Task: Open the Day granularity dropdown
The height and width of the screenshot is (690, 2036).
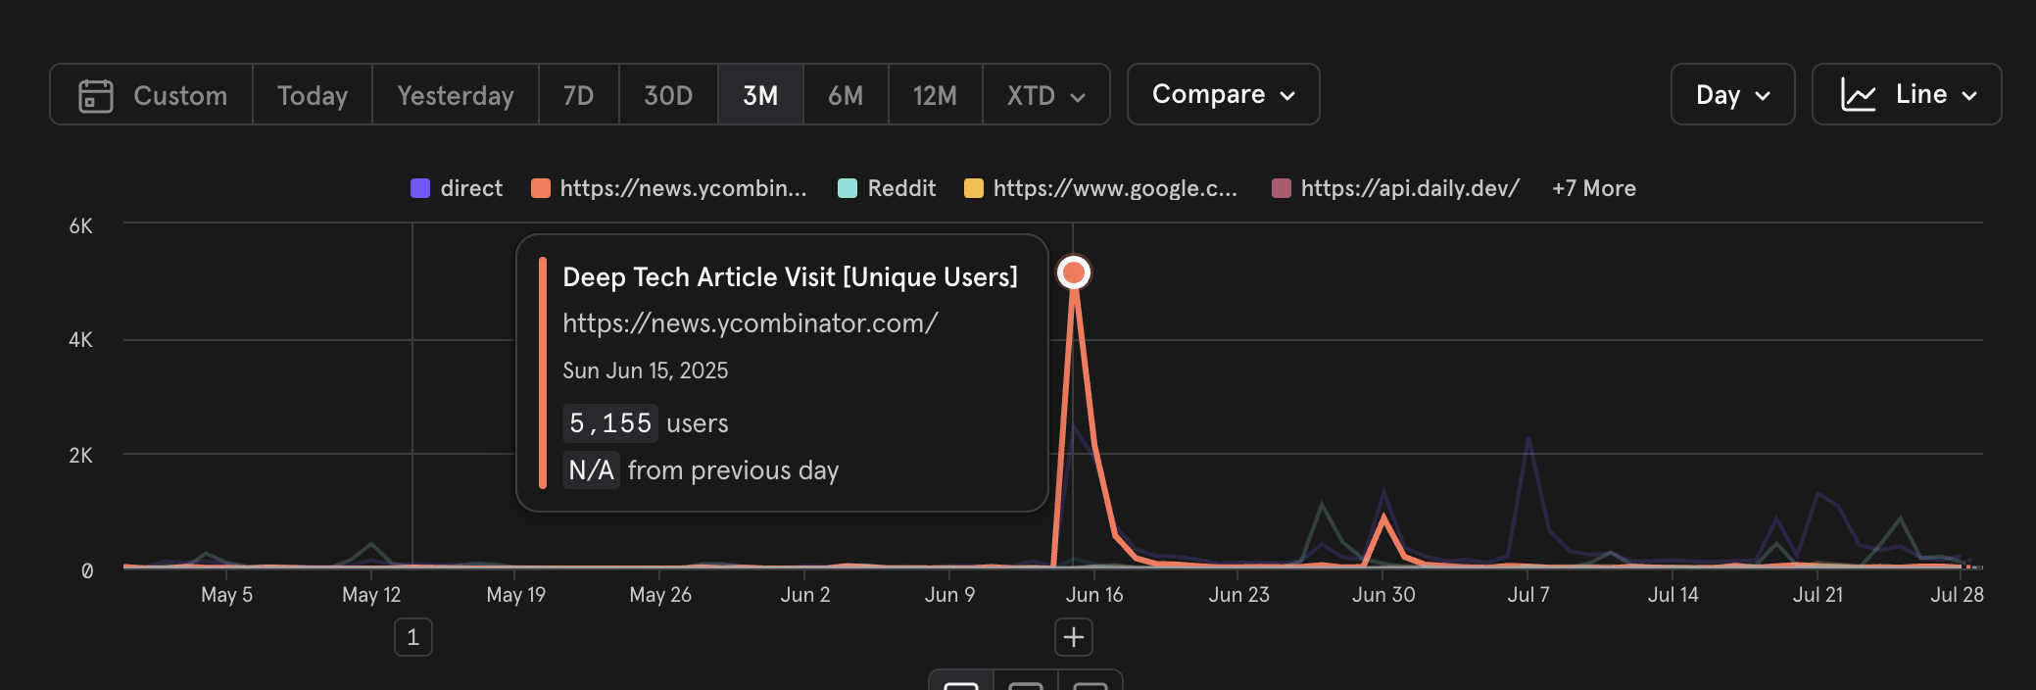Action: (x=1732, y=94)
